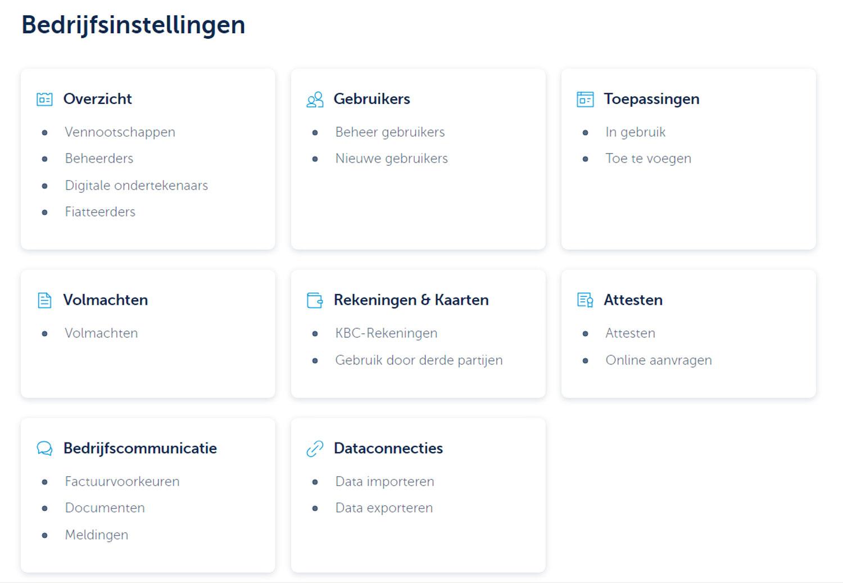
Task: Open Meldingen under Bedrijfscommunicatie
Action: (96, 535)
